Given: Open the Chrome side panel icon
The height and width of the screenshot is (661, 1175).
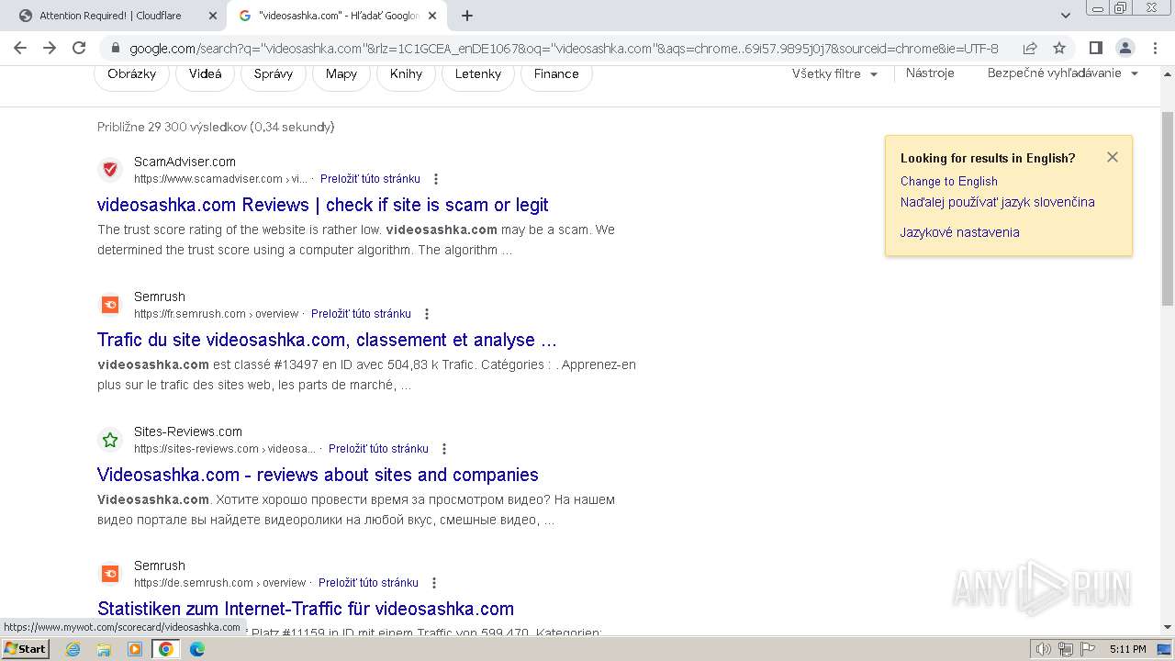Looking at the screenshot, I should click(1095, 48).
